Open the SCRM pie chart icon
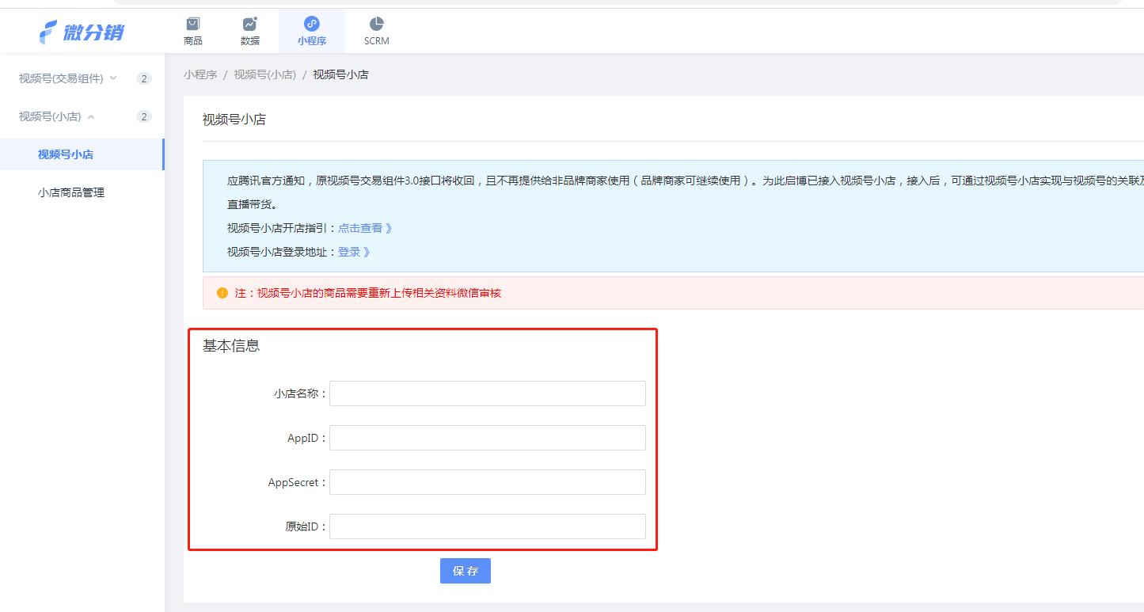The height and width of the screenshot is (612, 1144). pos(376,25)
